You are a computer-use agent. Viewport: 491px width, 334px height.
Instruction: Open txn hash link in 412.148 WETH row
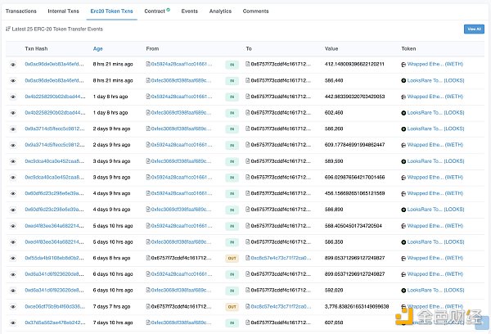pos(54,63)
